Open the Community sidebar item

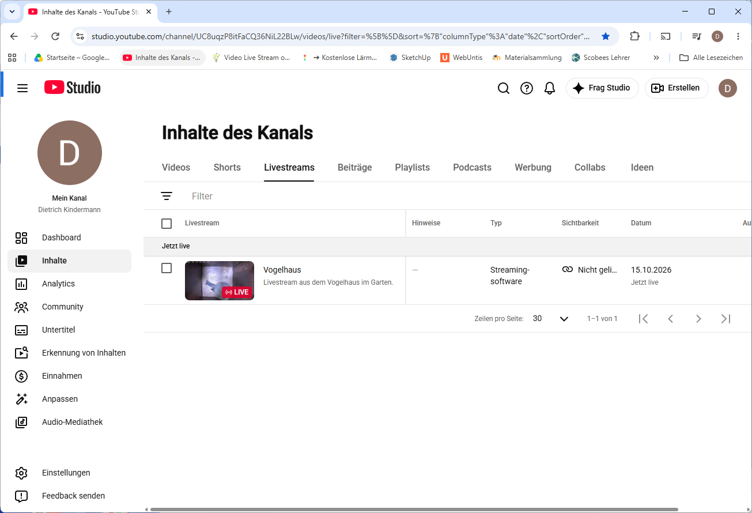69,307
